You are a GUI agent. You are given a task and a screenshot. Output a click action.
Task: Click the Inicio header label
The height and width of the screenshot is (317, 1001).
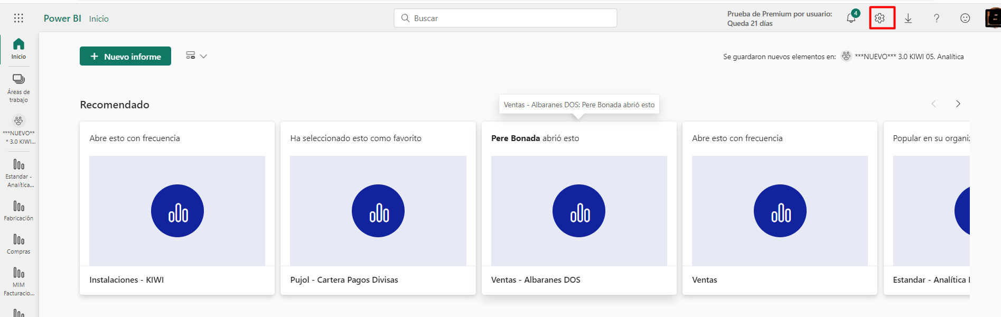[x=99, y=19]
